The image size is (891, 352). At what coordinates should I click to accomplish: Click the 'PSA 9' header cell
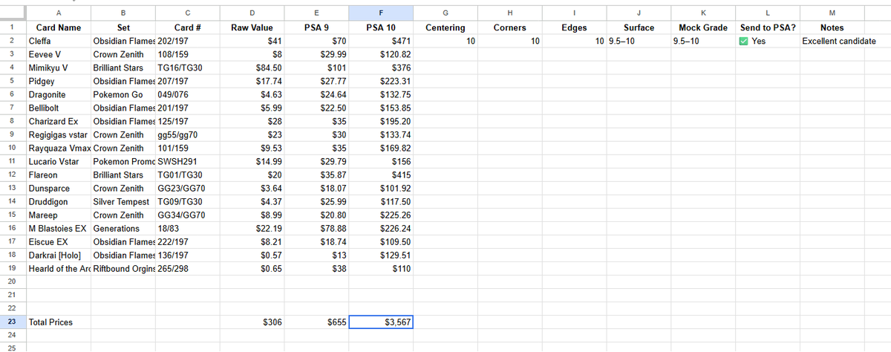[317, 27]
